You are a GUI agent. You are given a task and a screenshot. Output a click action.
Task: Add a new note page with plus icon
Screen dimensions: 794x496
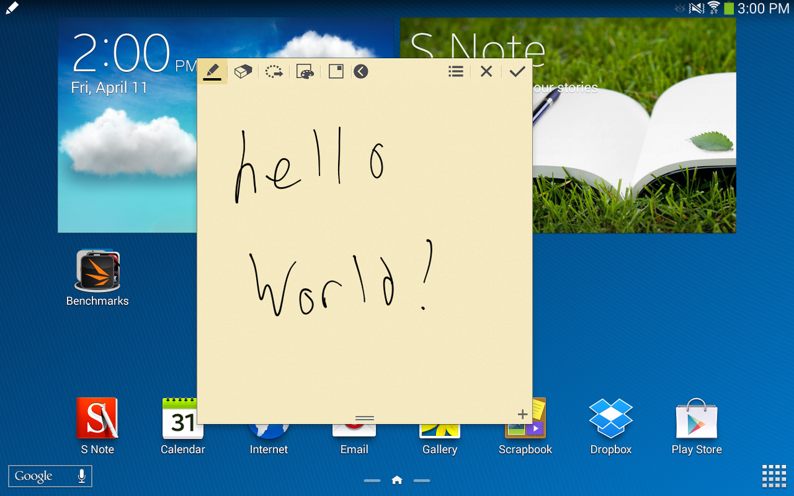[x=523, y=415]
